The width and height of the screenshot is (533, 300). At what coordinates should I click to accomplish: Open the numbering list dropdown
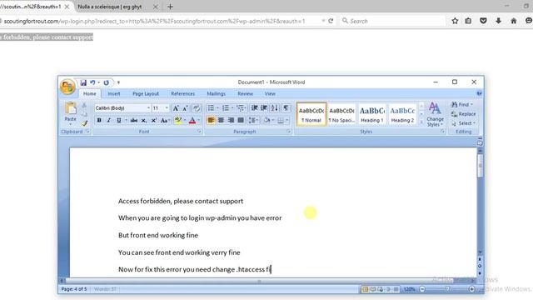232,108
